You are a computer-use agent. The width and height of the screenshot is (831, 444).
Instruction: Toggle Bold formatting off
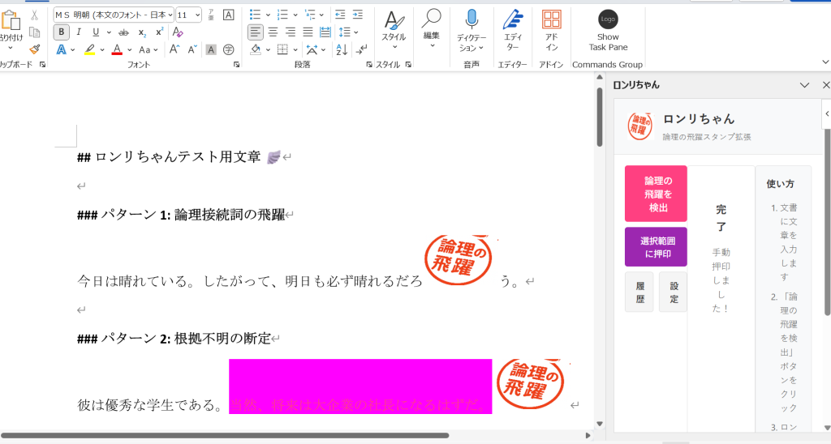click(x=62, y=32)
